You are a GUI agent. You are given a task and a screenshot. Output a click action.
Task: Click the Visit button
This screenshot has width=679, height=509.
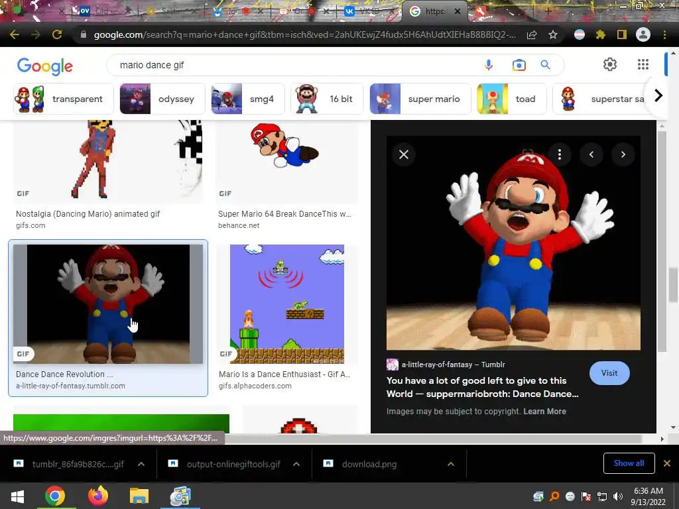coord(609,373)
